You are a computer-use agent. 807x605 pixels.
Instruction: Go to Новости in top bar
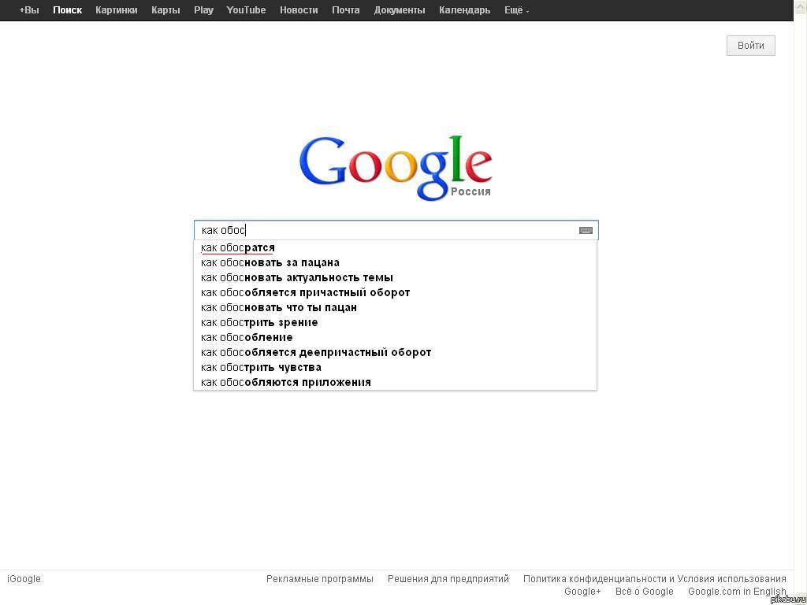[299, 10]
